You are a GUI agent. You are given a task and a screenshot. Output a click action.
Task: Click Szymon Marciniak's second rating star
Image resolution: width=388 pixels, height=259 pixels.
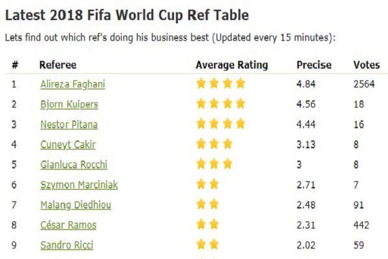click(x=214, y=184)
